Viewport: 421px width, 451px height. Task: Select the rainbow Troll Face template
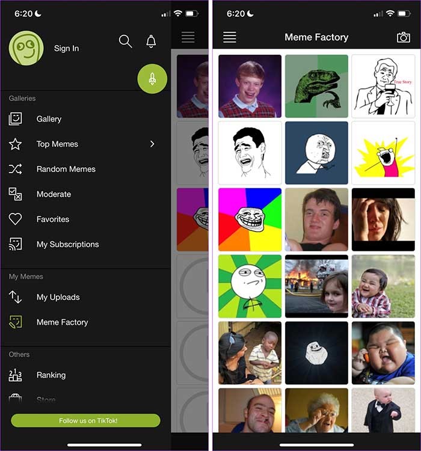[250, 219]
